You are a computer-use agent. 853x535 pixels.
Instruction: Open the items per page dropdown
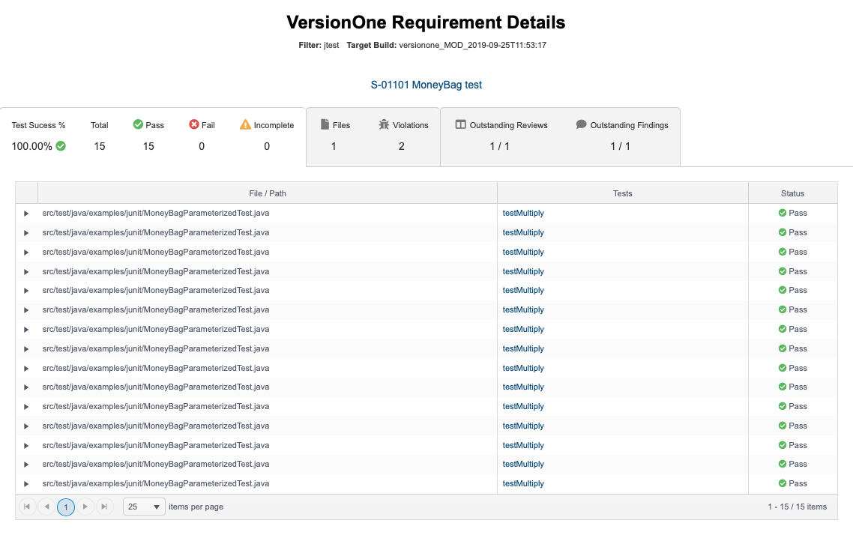[x=144, y=507]
